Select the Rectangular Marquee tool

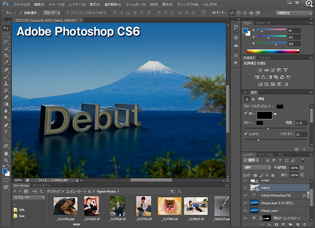coord(6,35)
